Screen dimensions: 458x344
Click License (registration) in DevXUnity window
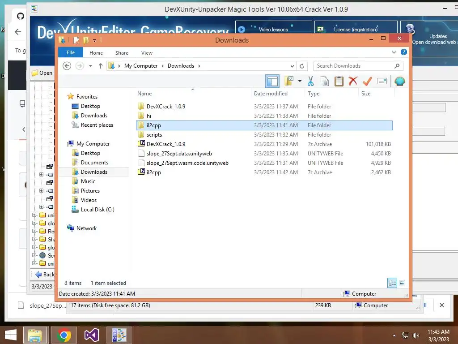pyautogui.click(x=356, y=29)
